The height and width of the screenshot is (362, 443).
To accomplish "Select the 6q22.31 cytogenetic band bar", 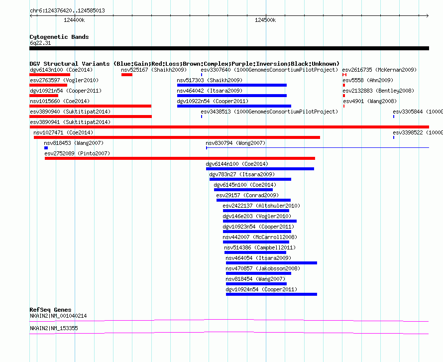I will tap(229, 48).
